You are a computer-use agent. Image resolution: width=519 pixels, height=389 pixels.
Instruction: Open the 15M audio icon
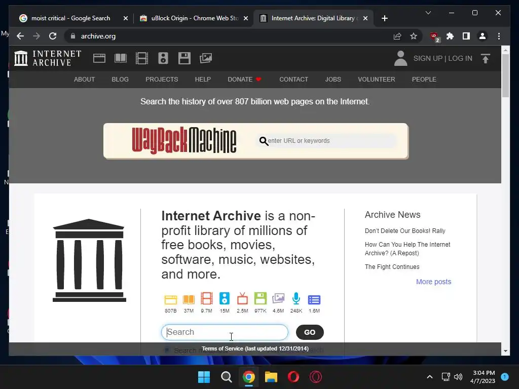click(225, 299)
